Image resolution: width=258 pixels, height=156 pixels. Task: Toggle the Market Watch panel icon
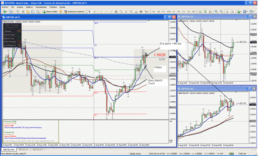(18, 12)
